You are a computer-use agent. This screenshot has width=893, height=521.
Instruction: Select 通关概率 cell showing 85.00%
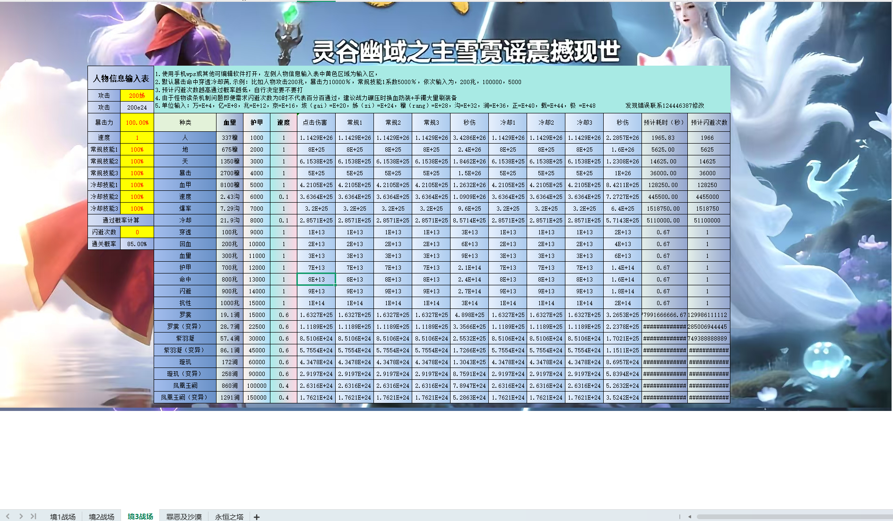coord(137,244)
